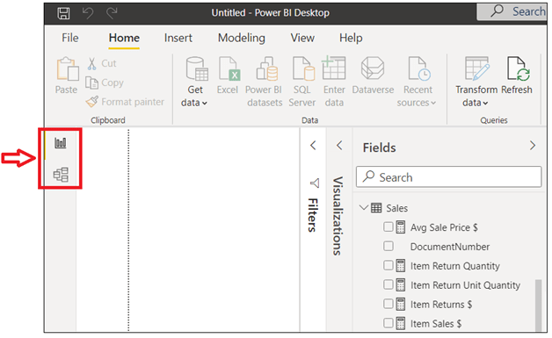Viewport: 552px width, 338px height.
Task: Click the Fields pane search box
Action: pos(449,177)
